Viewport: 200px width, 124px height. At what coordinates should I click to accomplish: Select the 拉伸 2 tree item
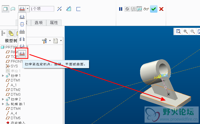(13, 99)
